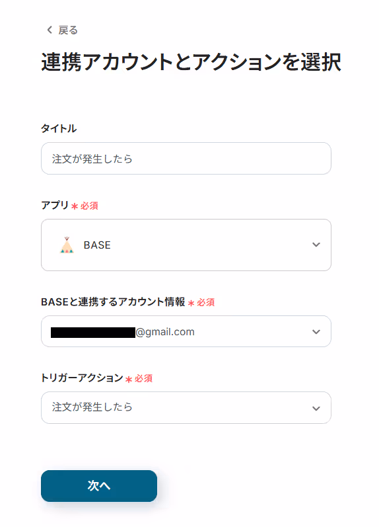Click the 注文が発生したら trigger action value
The height and width of the screenshot is (527, 379).
coord(92,407)
